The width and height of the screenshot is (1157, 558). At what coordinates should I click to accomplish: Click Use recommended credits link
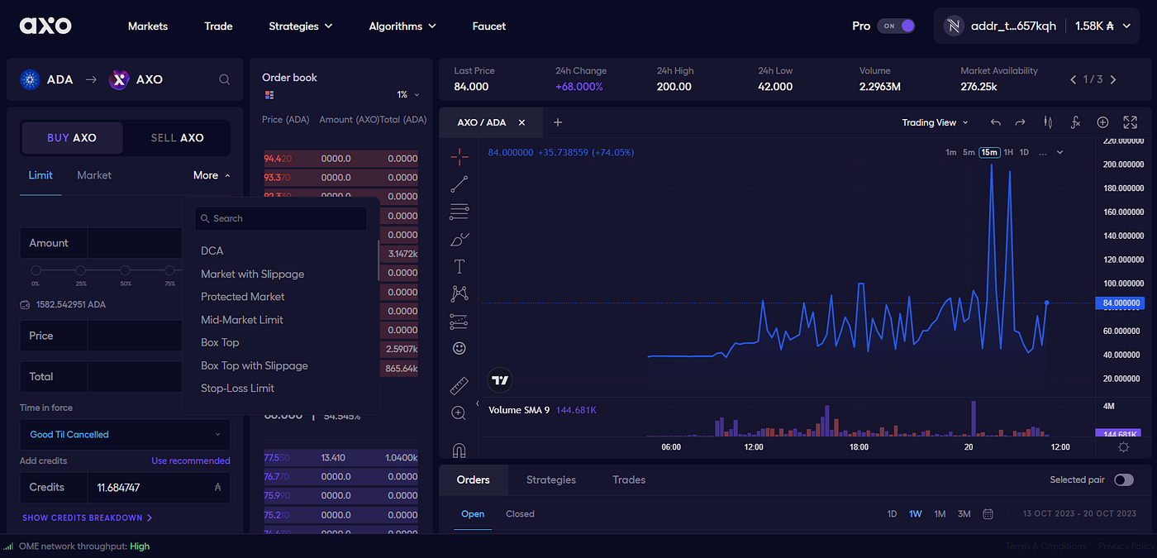191,461
